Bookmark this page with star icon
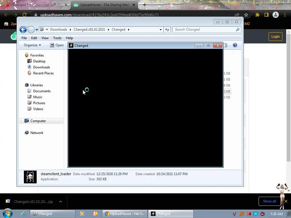The width and height of the screenshot is (291, 218). pos(246,15)
